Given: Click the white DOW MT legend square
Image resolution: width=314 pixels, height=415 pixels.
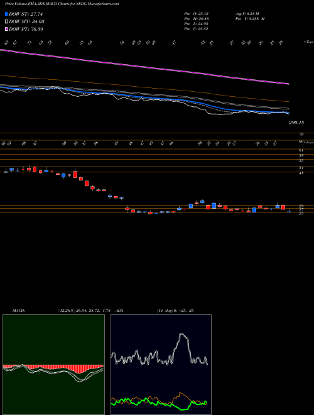Looking at the screenshot, I should (x=6, y=21).
